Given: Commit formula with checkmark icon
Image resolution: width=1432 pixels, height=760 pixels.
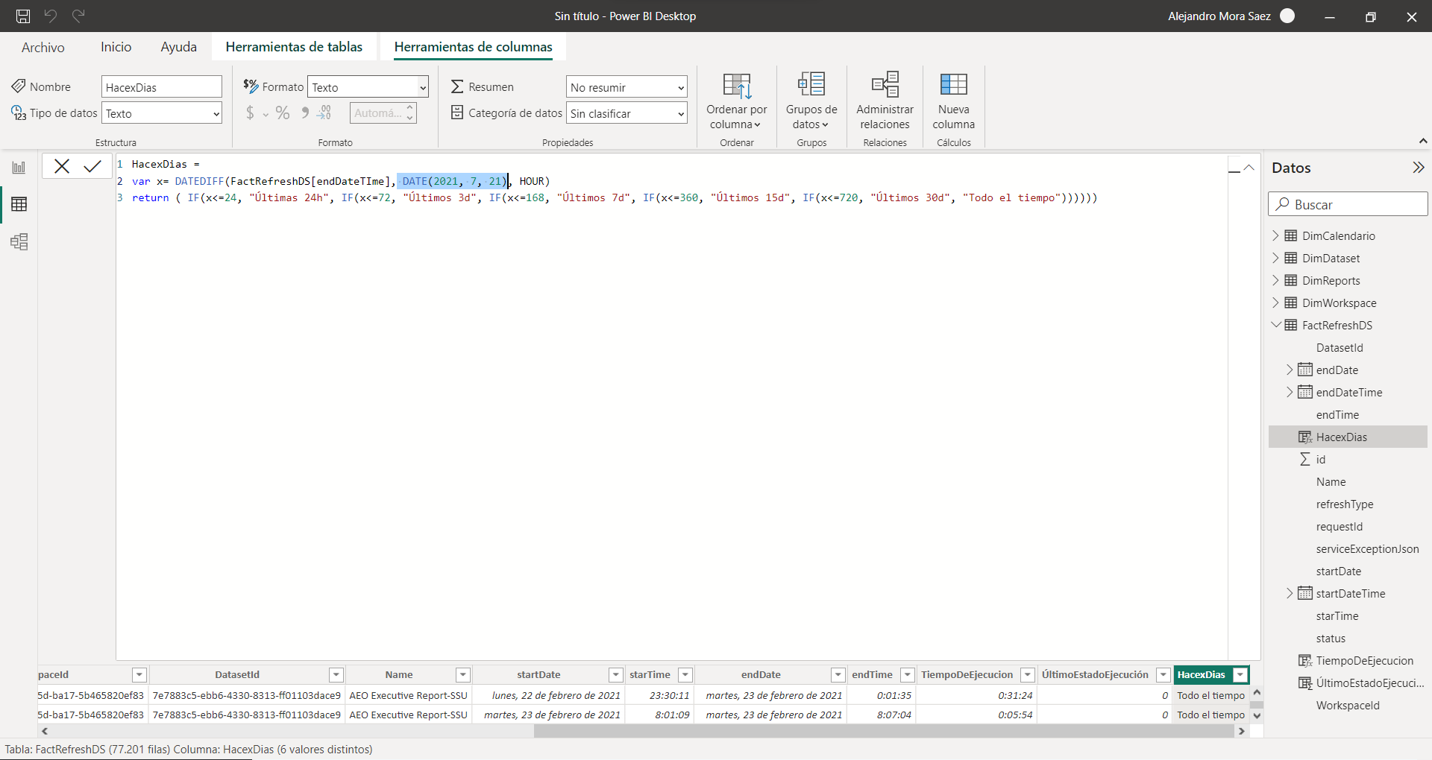Looking at the screenshot, I should point(92,166).
